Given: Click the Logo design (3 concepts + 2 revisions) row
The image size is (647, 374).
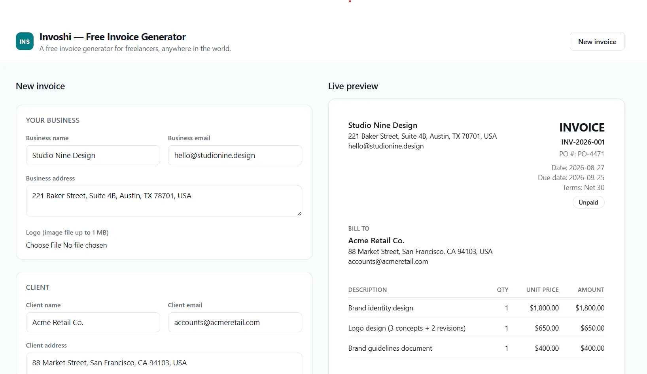Looking at the screenshot, I should [x=476, y=328].
